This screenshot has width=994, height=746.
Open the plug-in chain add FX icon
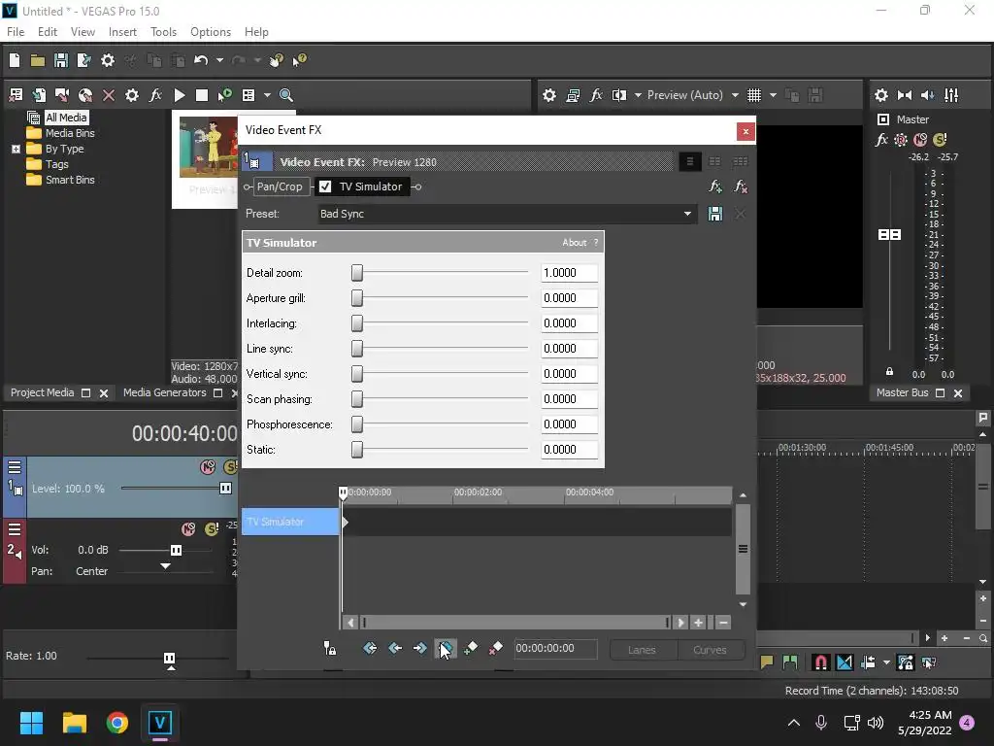tap(715, 186)
